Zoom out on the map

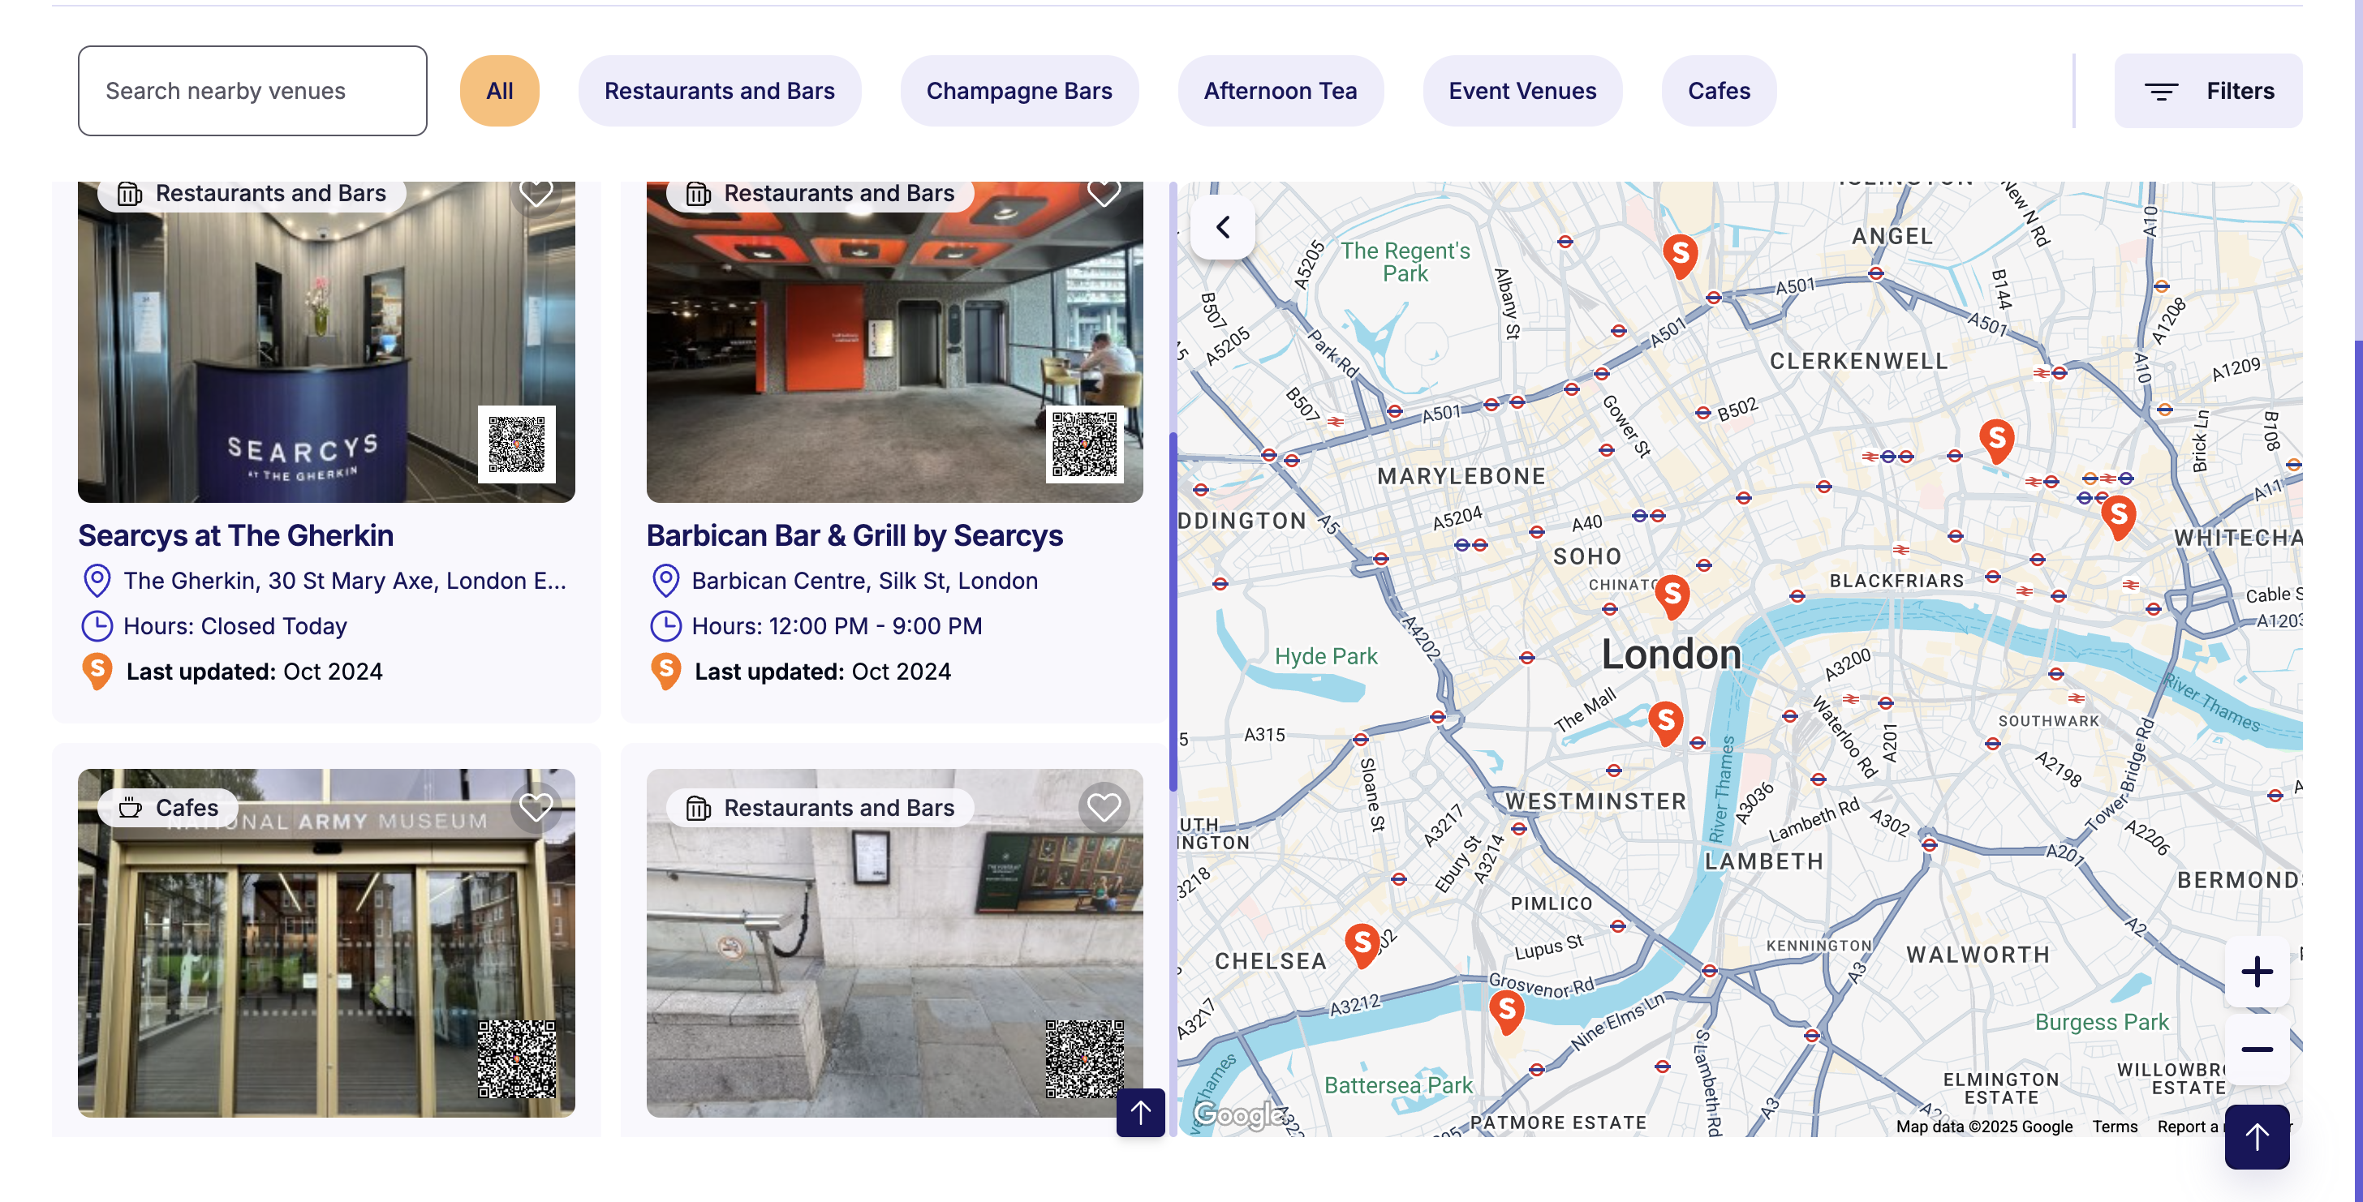point(2256,1049)
